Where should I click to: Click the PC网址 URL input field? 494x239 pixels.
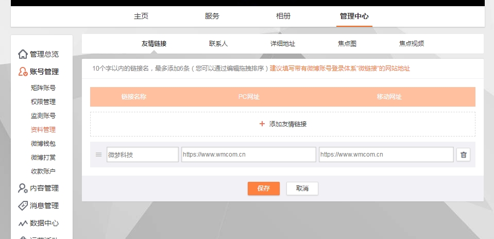[248, 155]
